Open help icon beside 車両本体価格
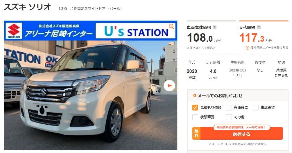Image resolution: width=292 pixels, height=153 pixels. tap(214, 27)
